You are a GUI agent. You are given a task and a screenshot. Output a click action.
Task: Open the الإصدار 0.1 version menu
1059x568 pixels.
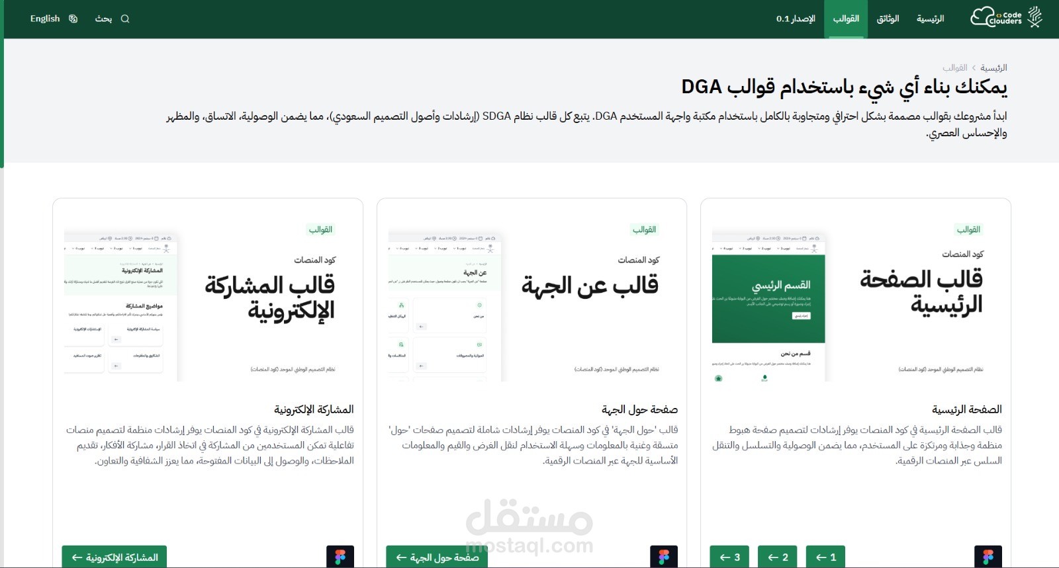796,19
